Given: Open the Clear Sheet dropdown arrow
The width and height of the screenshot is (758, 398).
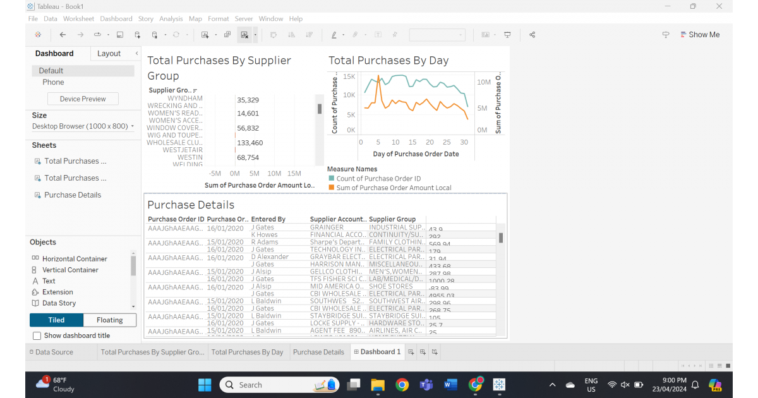Looking at the screenshot, I should (255, 35).
